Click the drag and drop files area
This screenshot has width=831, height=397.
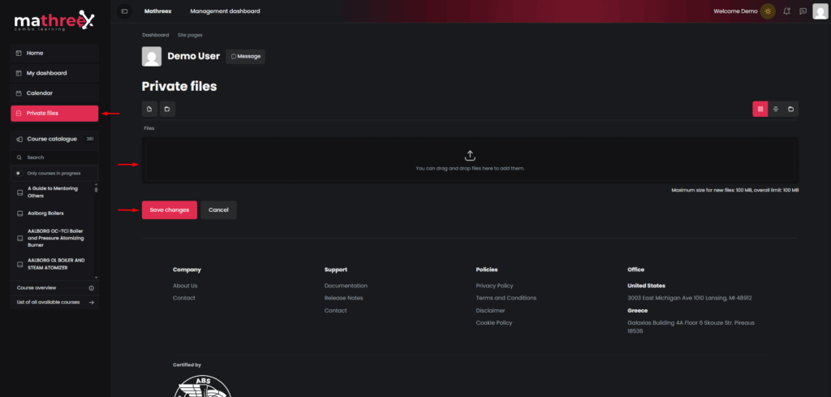(470, 161)
